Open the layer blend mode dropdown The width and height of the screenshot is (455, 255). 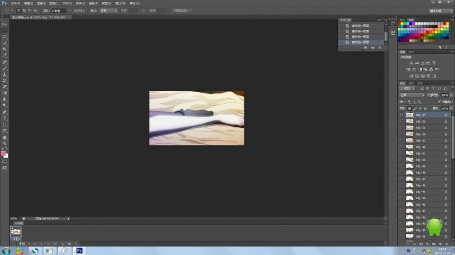(x=412, y=95)
